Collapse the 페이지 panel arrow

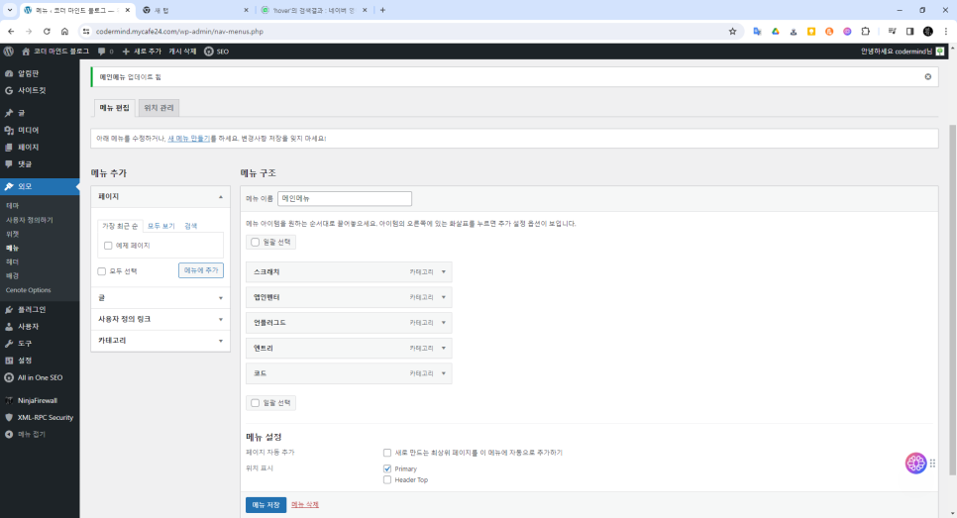[220, 197]
